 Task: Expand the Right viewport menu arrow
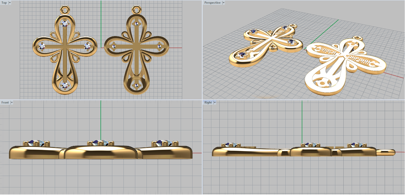pos(215,103)
